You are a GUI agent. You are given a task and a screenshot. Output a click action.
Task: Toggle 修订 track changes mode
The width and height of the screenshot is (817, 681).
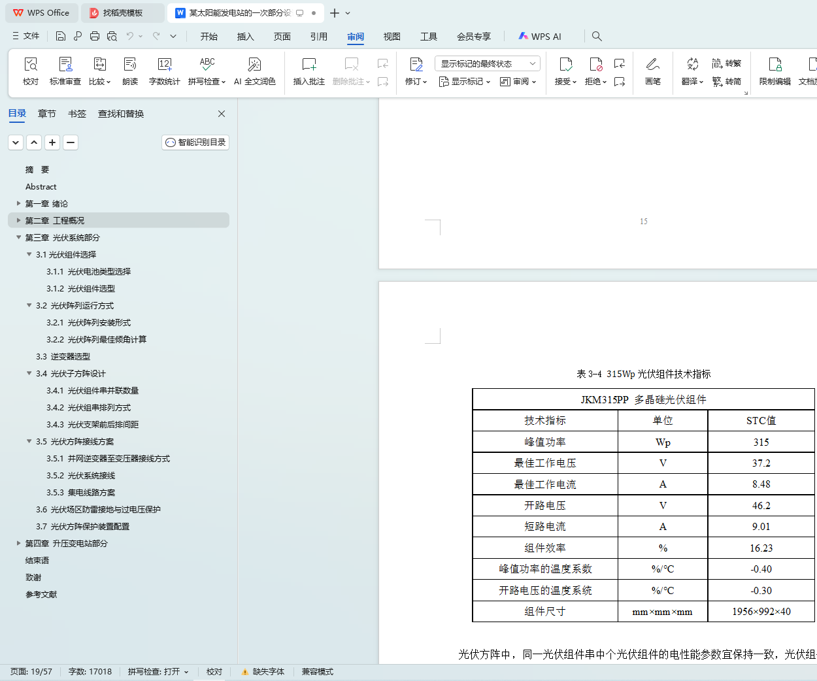(416, 71)
